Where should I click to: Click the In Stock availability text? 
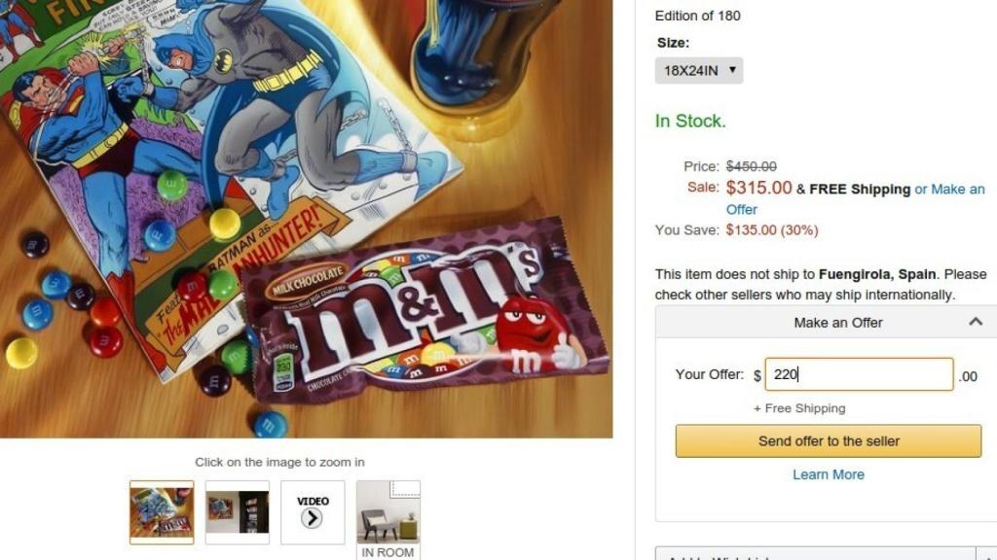point(690,121)
